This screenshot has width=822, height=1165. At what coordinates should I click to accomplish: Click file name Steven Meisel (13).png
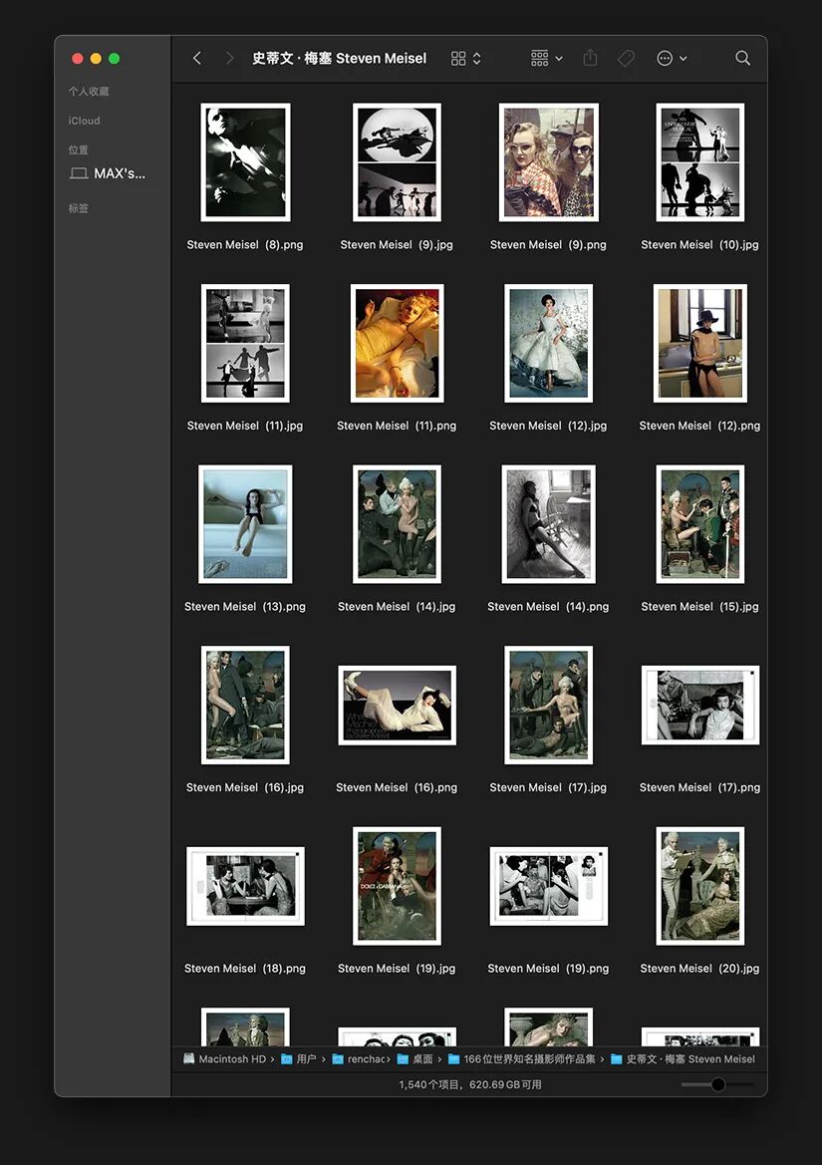coord(245,606)
